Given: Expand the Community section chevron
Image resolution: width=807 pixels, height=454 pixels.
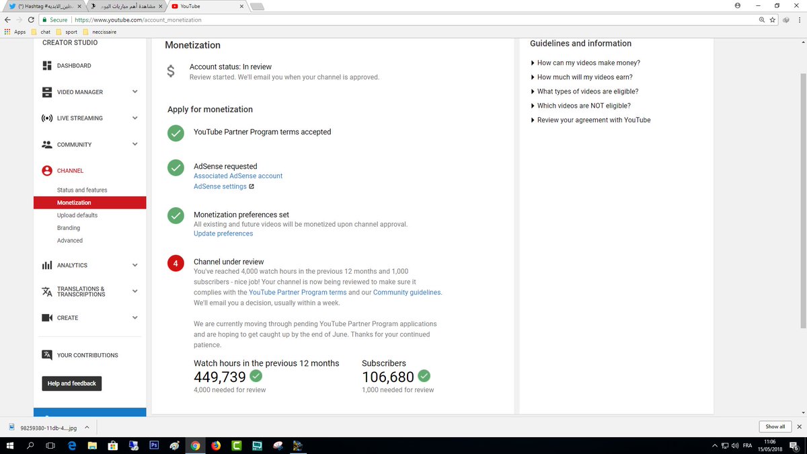Looking at the screenshot, I should pos(134,145).
